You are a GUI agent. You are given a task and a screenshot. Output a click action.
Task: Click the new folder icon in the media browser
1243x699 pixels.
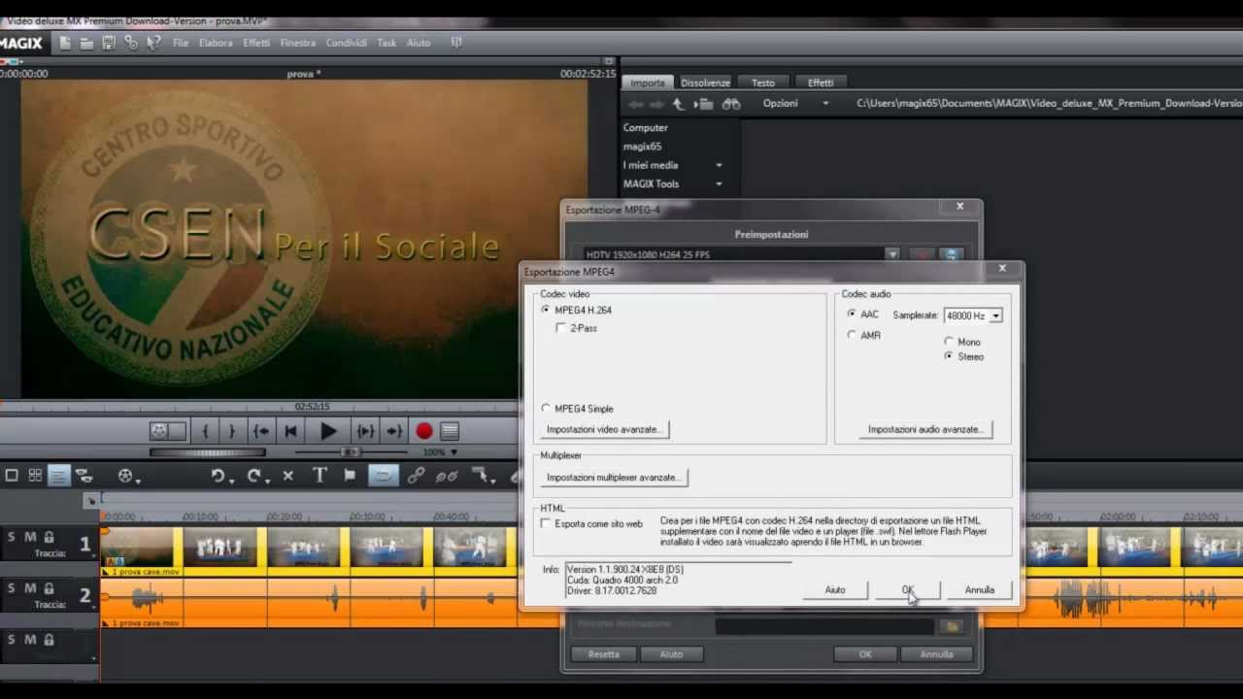[705, 104]
